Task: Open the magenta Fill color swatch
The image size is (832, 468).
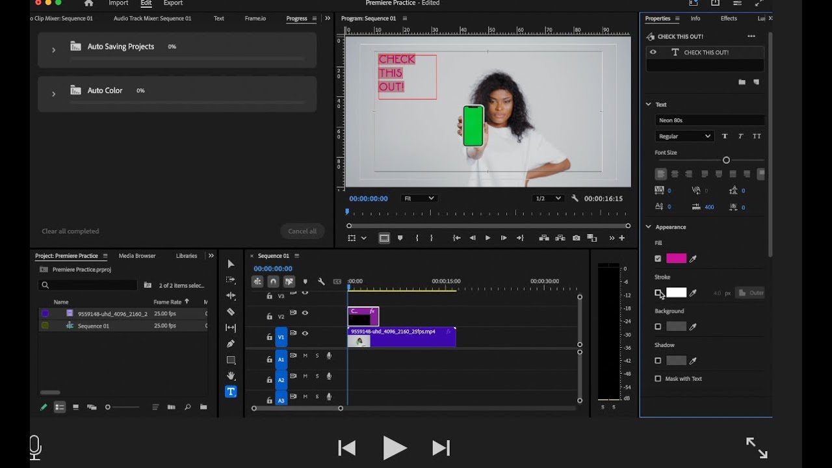Action: tap(676, 259)
